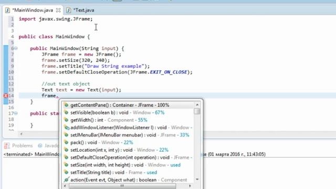This screenshot has height=189, width=336.
Task: Collapse the method fold at line 17
Action: [16, 113]
